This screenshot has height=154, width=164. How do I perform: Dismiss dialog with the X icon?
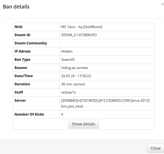tap(163, 4)
